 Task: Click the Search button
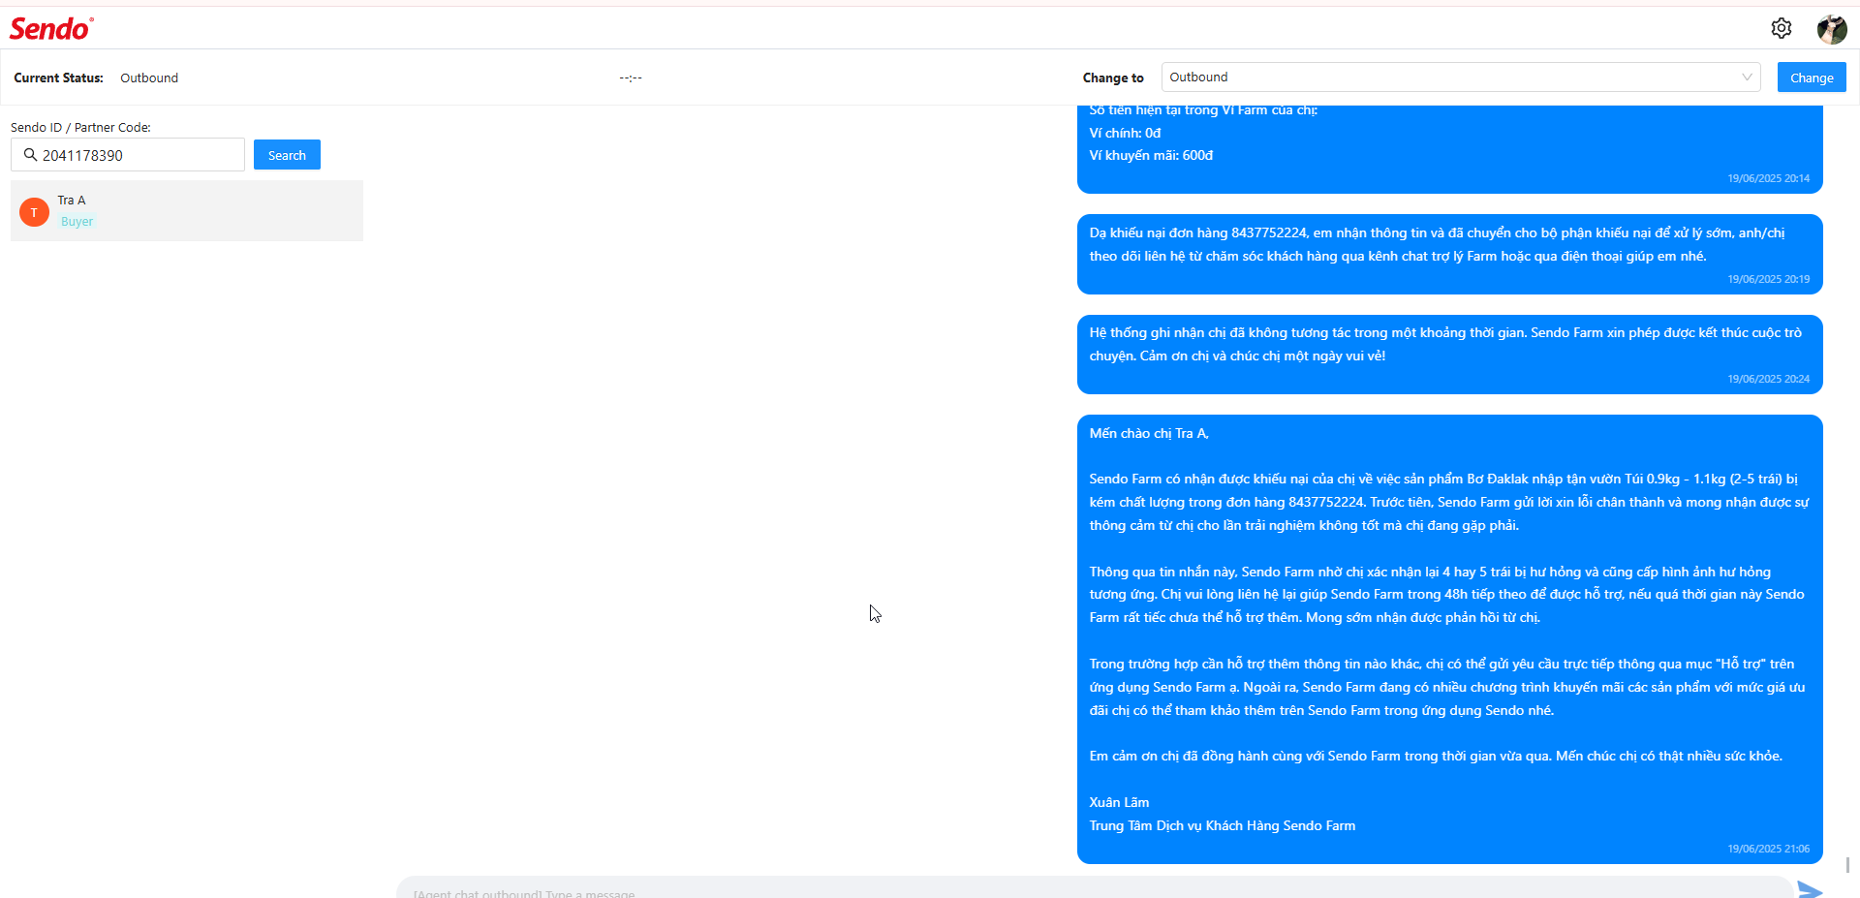[x=287, y=155]
